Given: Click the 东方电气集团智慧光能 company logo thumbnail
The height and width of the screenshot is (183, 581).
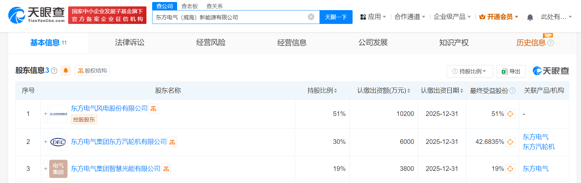Looking at the screenshot, I should 58,169.
